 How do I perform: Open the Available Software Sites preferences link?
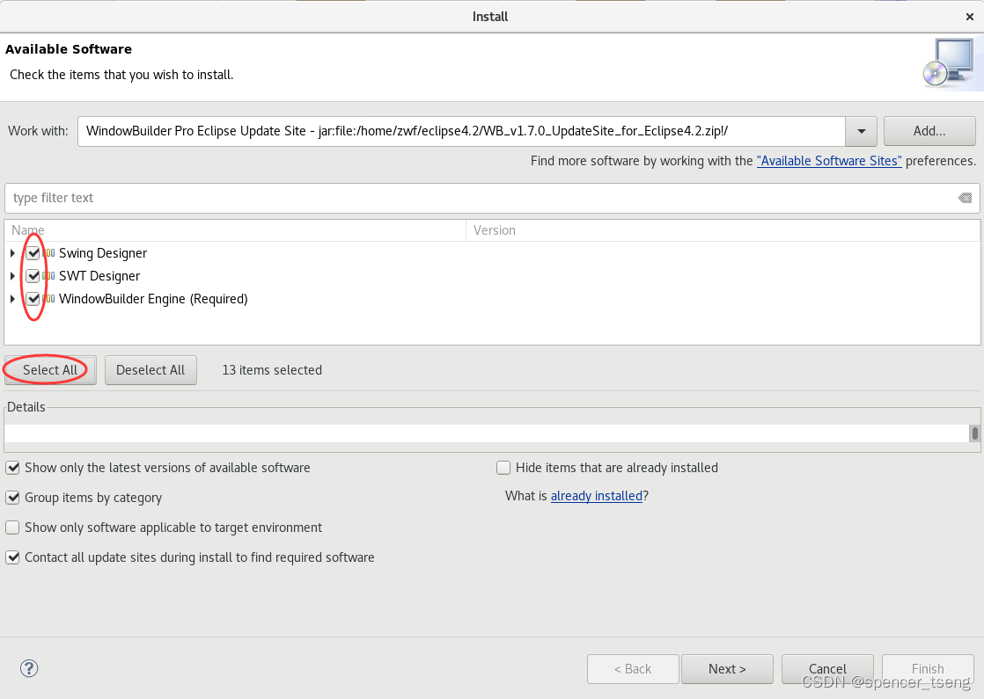coord(828,161)
